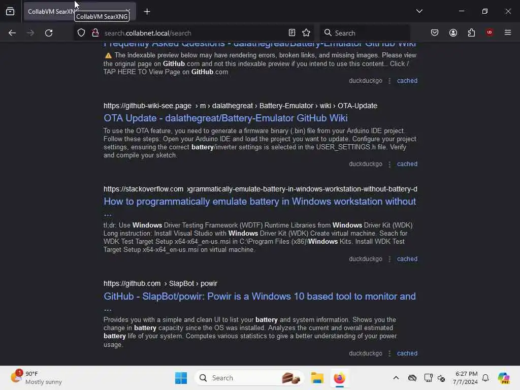Open OTA Update Battery-Emulator GitHub Wiki link
Screen dimensions: 520x390
(x=225, y=118)
